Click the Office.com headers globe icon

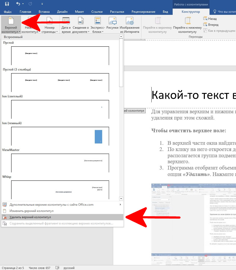click(x=5, y=205)
